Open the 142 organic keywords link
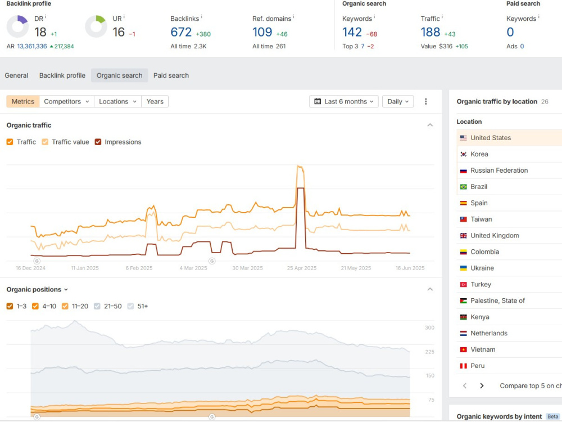 coord(352,32)
